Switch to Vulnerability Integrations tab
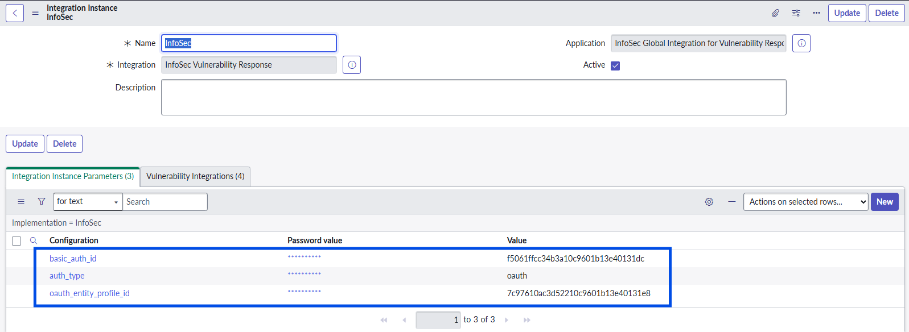909x332 pixels. tap(195, 176)
